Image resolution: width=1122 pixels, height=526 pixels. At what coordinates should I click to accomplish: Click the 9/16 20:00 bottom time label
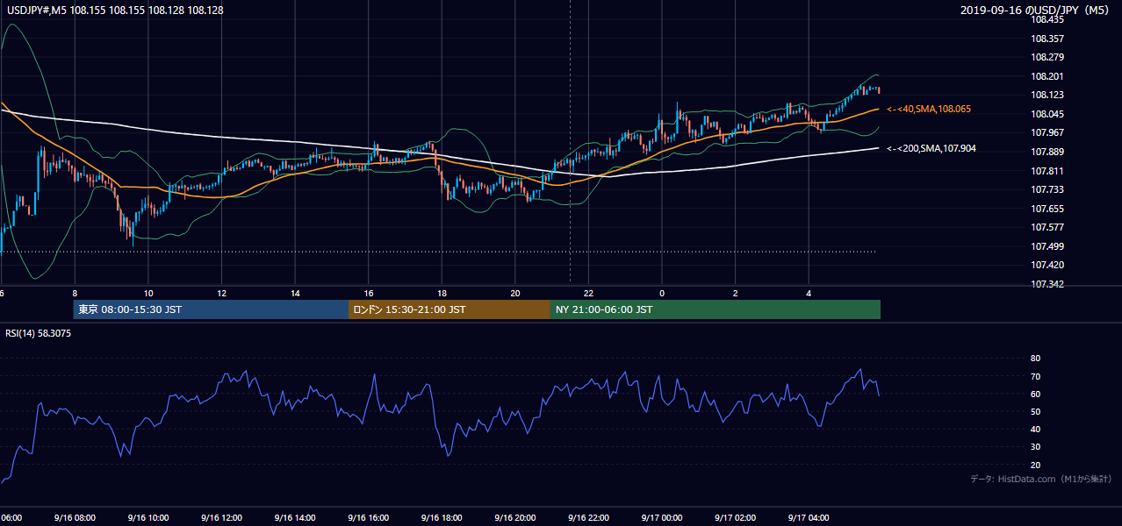pos(515,518)
